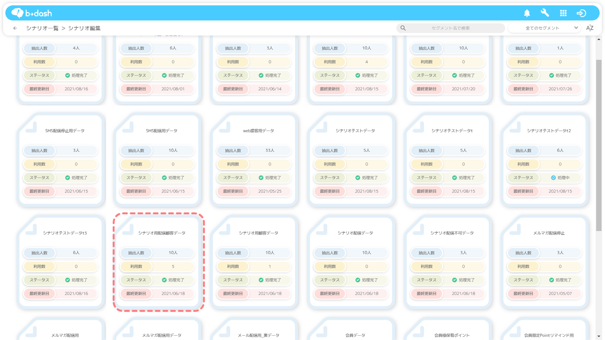Click the vertical scrollbar thumb
The height and width of the screenshot is (340, 605).
pyautogui.click(x=599, y=145)
